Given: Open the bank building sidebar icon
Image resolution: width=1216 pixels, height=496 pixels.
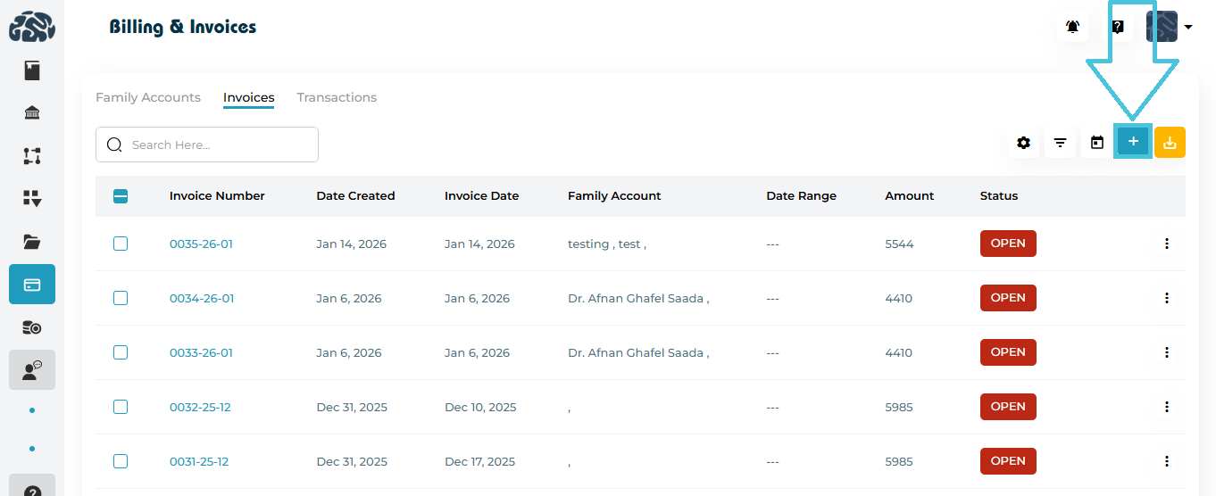Looking at the screenshot, I should pyautogui.click(x=32, y=113).
